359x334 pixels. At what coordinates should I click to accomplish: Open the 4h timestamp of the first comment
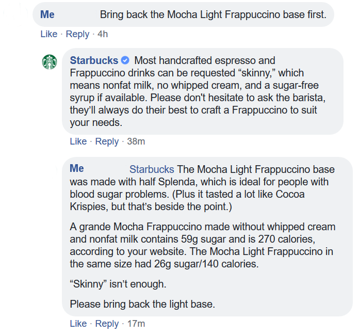tap(103, 34)
